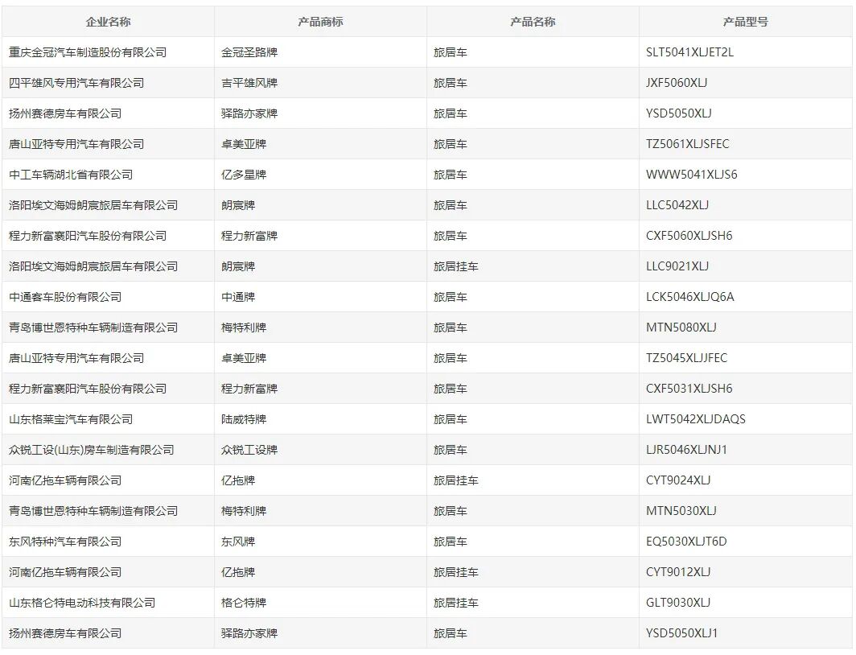Click 洛阳埃文海姆朗宸旅居车有限公司 in the LLC9021XLJ row
856x655 pixels.
point(93,266)
